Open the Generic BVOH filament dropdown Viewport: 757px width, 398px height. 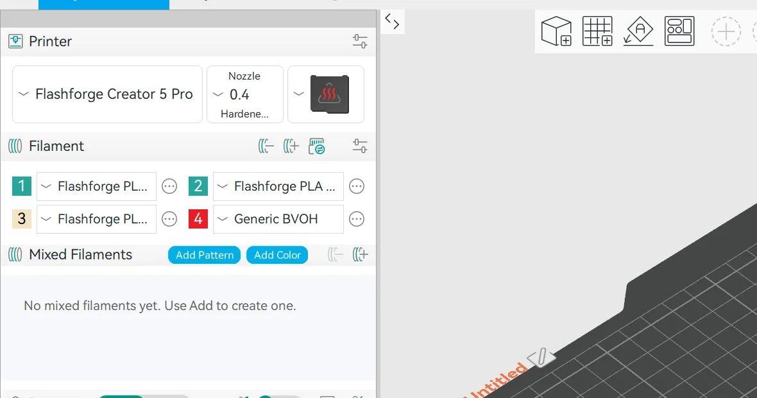coord(278,220)
